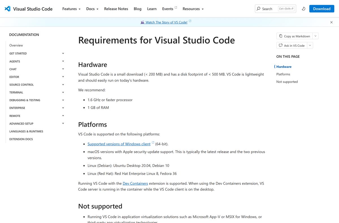Expand the Remote section arrow

[x=63, y=116]
